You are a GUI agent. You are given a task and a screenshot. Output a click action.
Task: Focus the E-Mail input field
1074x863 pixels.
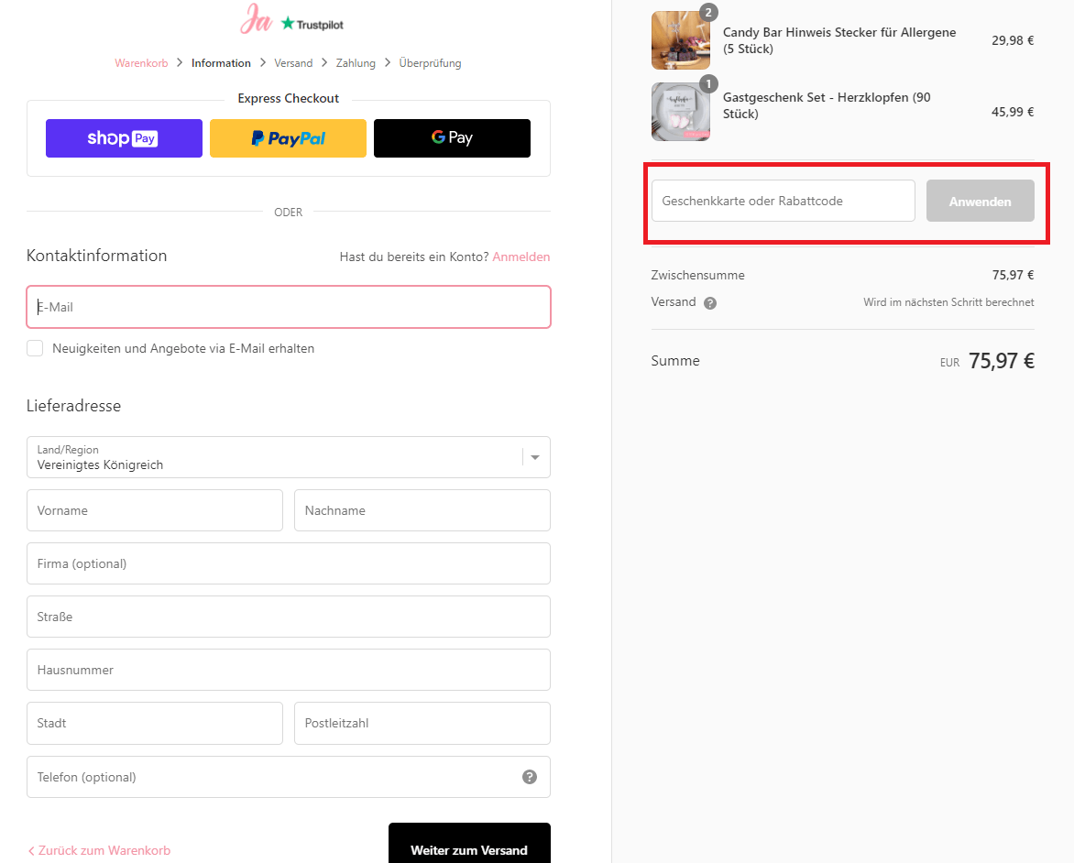coord(289,307)
